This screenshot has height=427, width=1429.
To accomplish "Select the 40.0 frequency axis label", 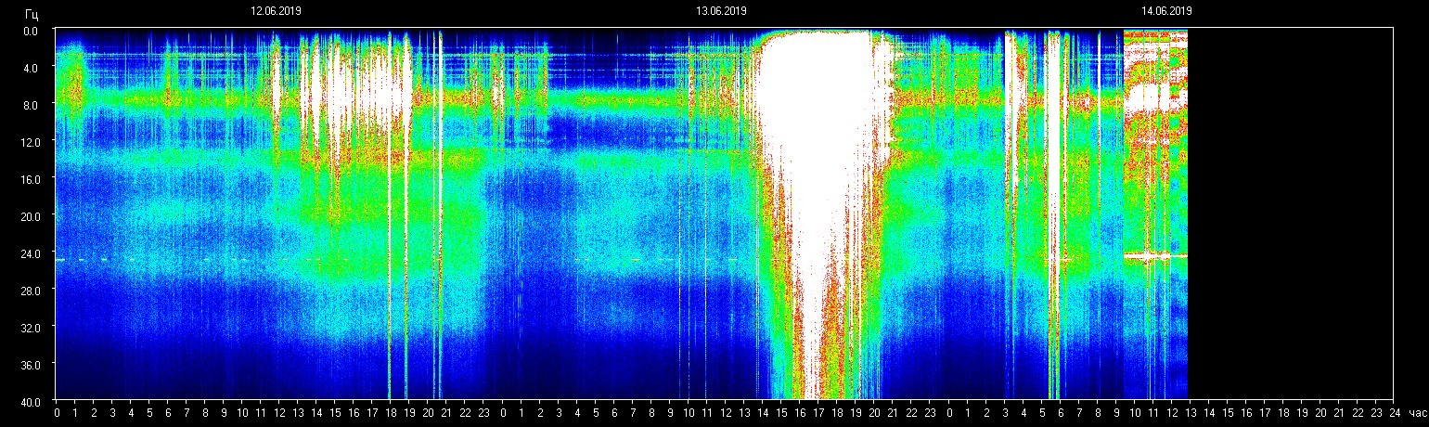I will point(32,401).
